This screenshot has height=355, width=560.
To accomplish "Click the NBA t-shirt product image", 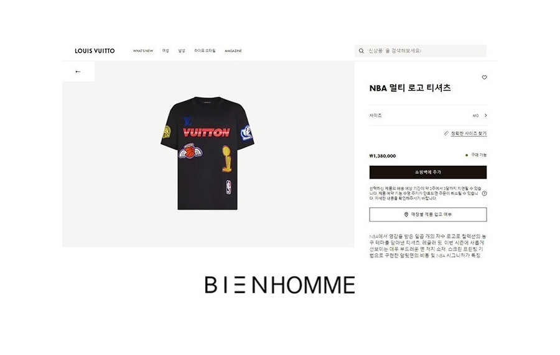I will tap(207, 153).
